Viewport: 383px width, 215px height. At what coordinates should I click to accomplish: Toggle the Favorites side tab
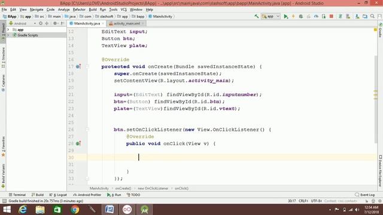tap(3, 147)
